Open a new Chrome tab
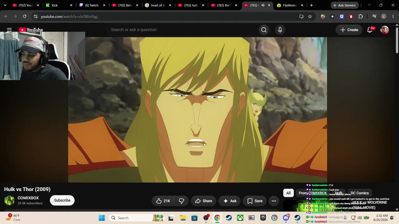Screen dimensions: 399x224 [x=311, y=5]
